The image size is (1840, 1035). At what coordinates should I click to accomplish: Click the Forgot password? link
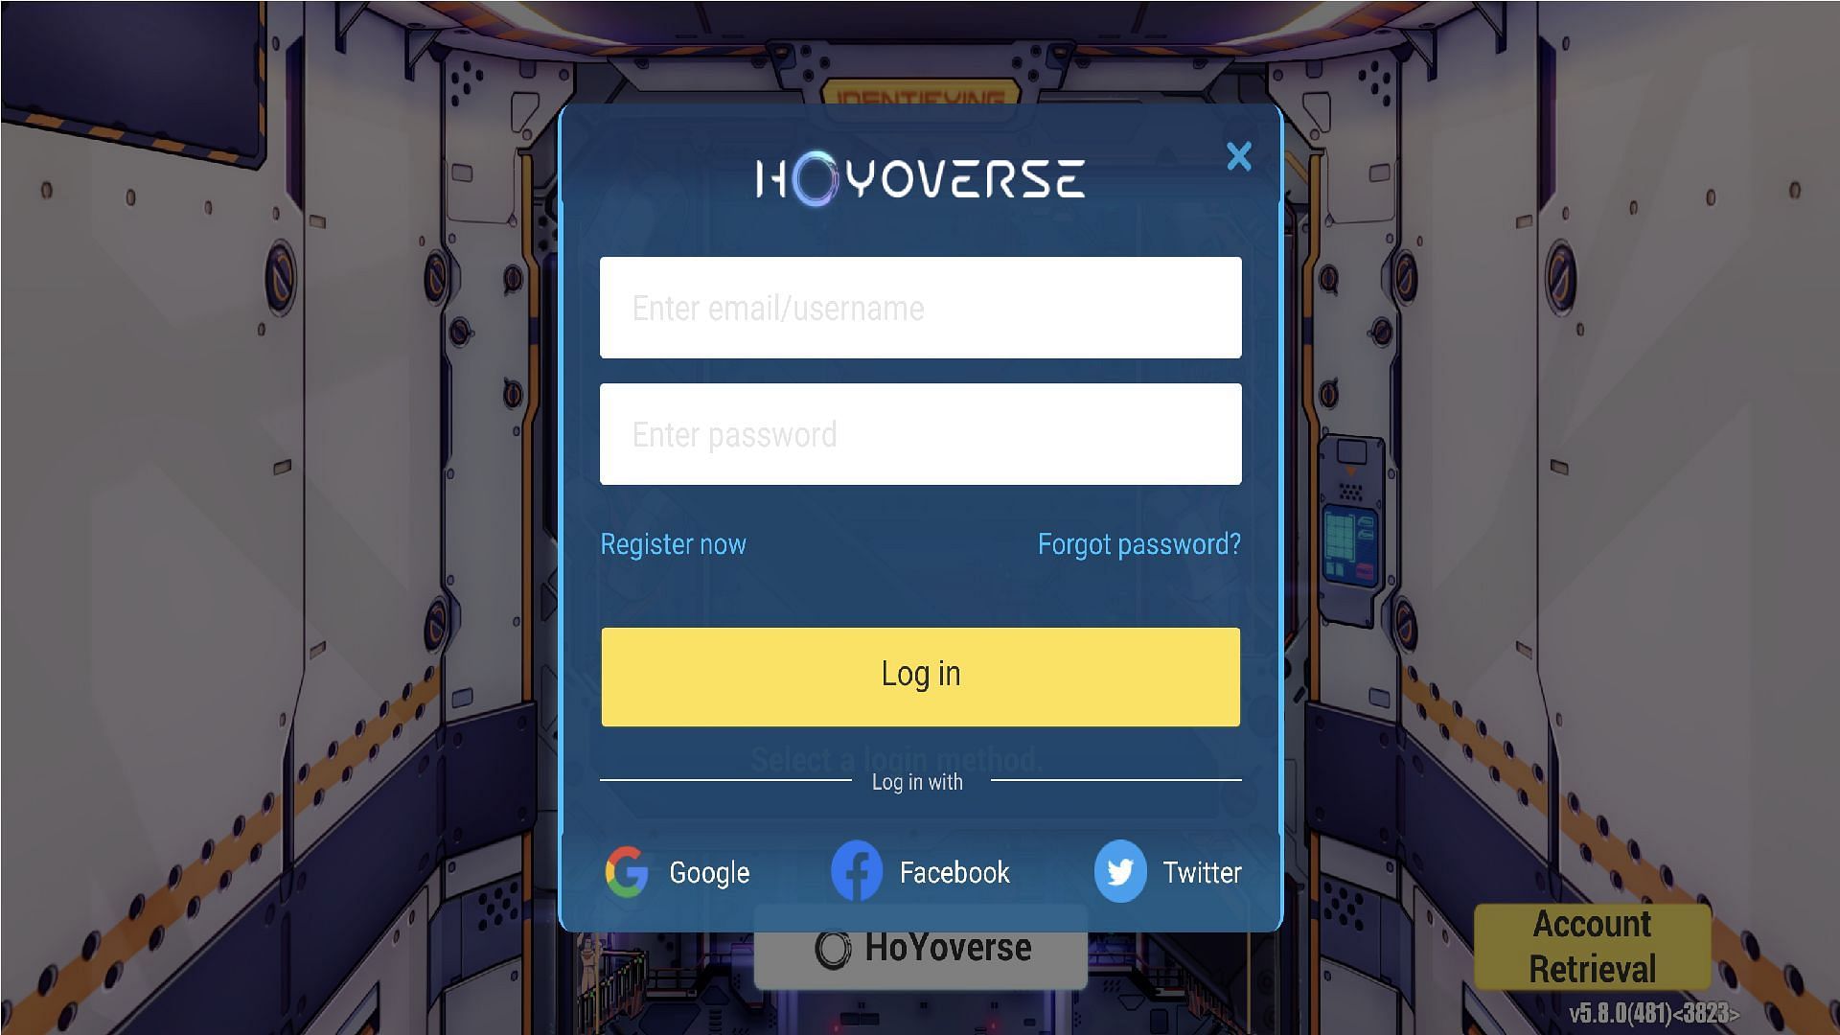(1138, 543)
